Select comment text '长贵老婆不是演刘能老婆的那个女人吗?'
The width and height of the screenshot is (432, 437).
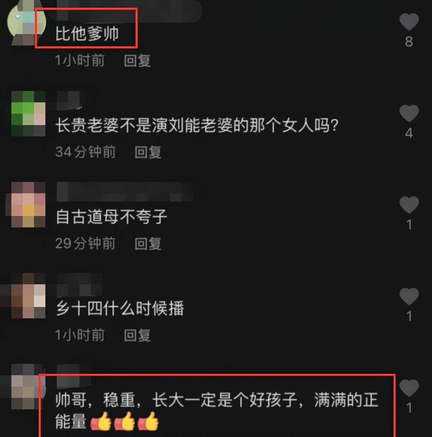pos(197,125)
